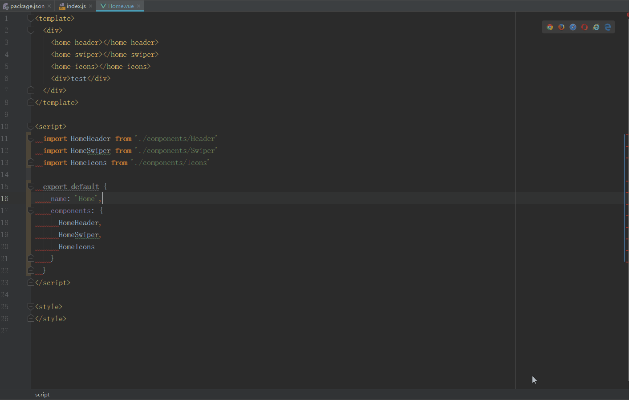The width and height of the screenshot is (629, 400).
Task: Click the package.json file type icon
Action: 6,6
